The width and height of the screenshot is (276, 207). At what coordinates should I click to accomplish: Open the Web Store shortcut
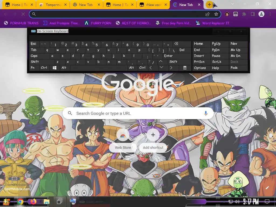[123, 140]
